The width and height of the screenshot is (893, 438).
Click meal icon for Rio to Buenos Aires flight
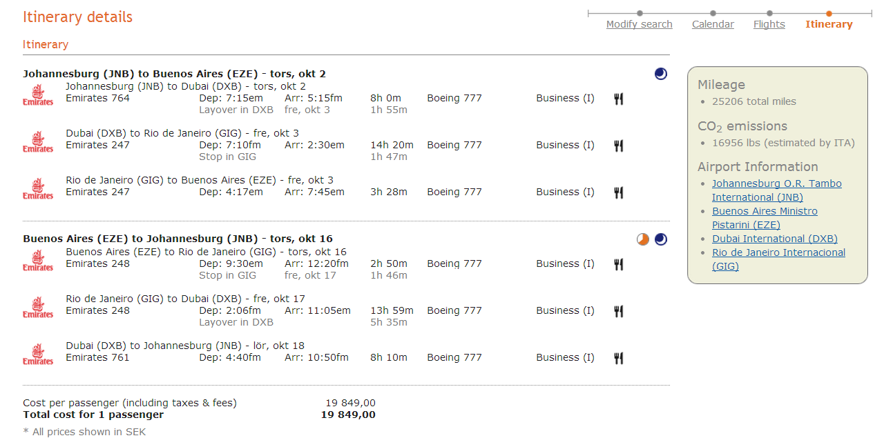(619, 192)
